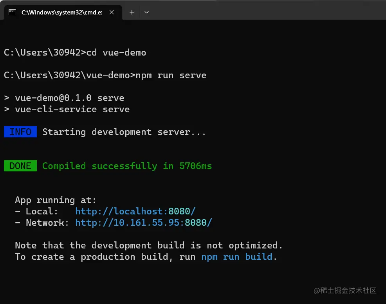The height and width of the screenshot is (304, 386).
Task: Click the cmd terminal icon in the tab
Action: tap(12, 12)
